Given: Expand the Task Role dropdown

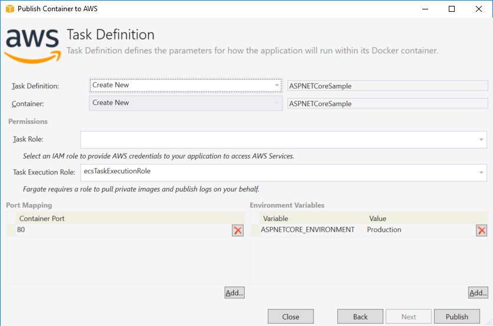Looking at the screenshot, I should point(283,140).
